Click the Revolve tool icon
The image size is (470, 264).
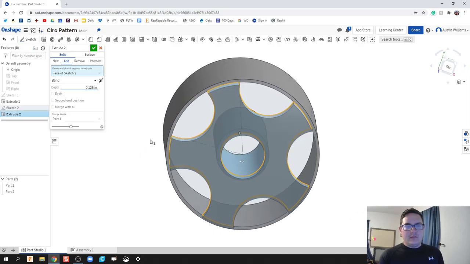click(x=52, y=39)
